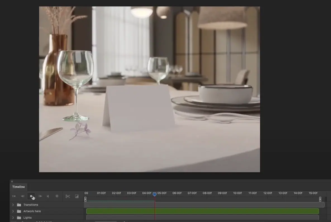The width and height of the screenshot is (331, 222).
Task: Open timeline playback settings gear
Action: coord(57,196)
